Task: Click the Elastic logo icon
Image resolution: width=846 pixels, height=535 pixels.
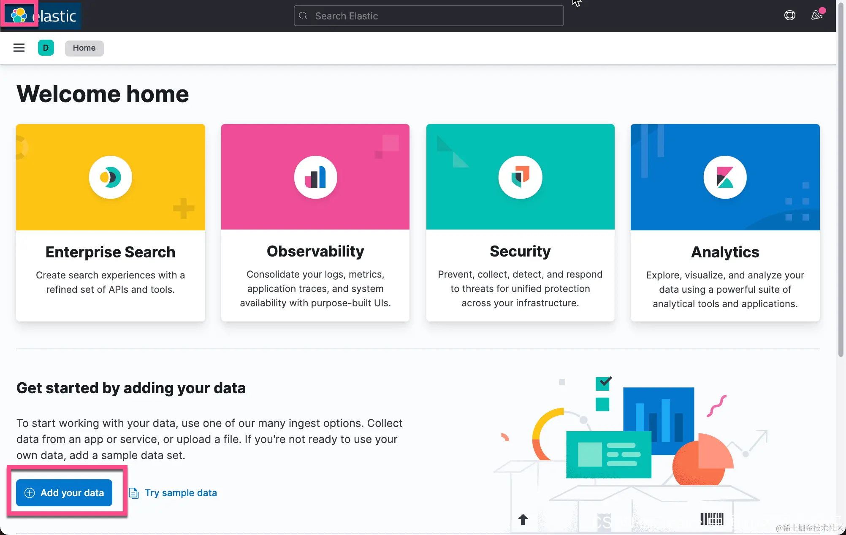Action: [19, 16]
